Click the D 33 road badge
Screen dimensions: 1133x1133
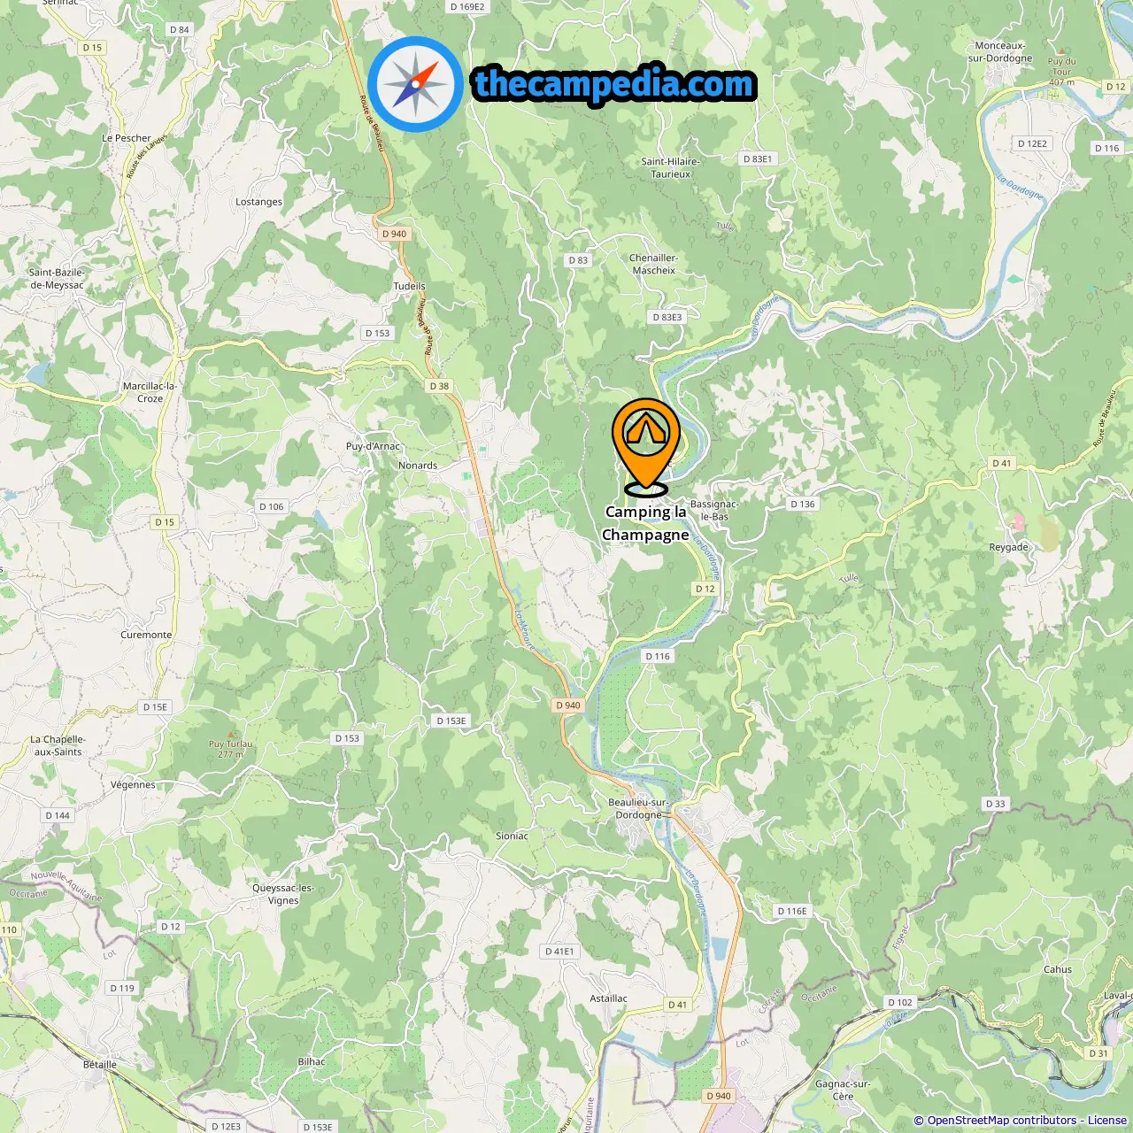click(996, 804)
